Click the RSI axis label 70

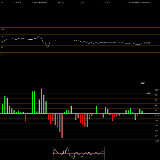point(2,37)
